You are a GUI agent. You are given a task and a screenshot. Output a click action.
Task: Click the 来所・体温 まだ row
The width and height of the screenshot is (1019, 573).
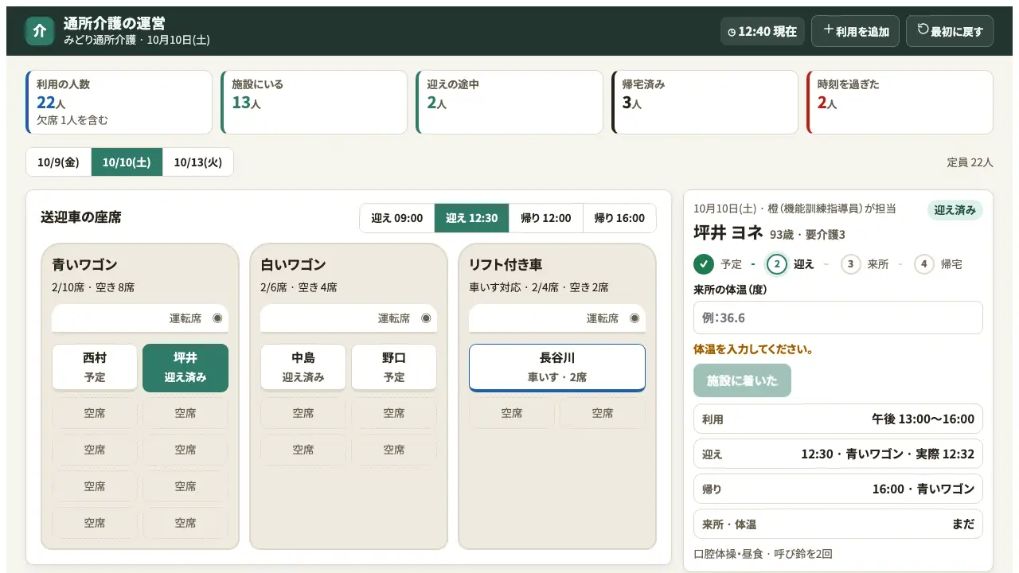tap(838, 524)
